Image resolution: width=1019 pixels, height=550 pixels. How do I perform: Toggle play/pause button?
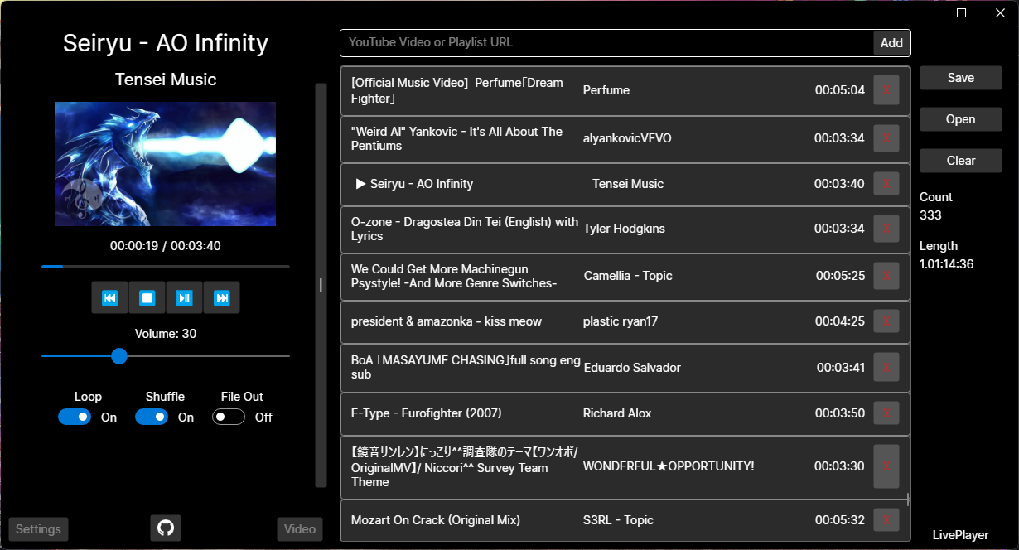[x=185, y=297]
